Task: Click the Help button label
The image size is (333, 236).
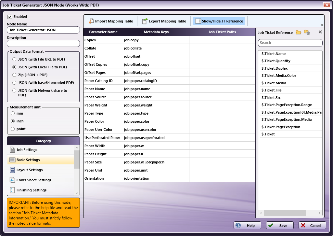Action: click(x=250, y=226)
